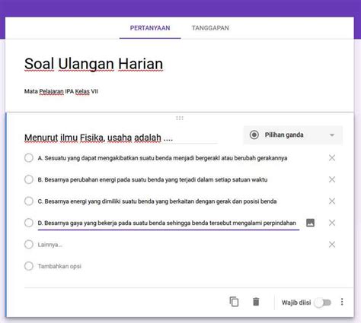Open the Pilihan ganda question type dropdown
The image size is (361, 323).
click(x=293, y=135)
